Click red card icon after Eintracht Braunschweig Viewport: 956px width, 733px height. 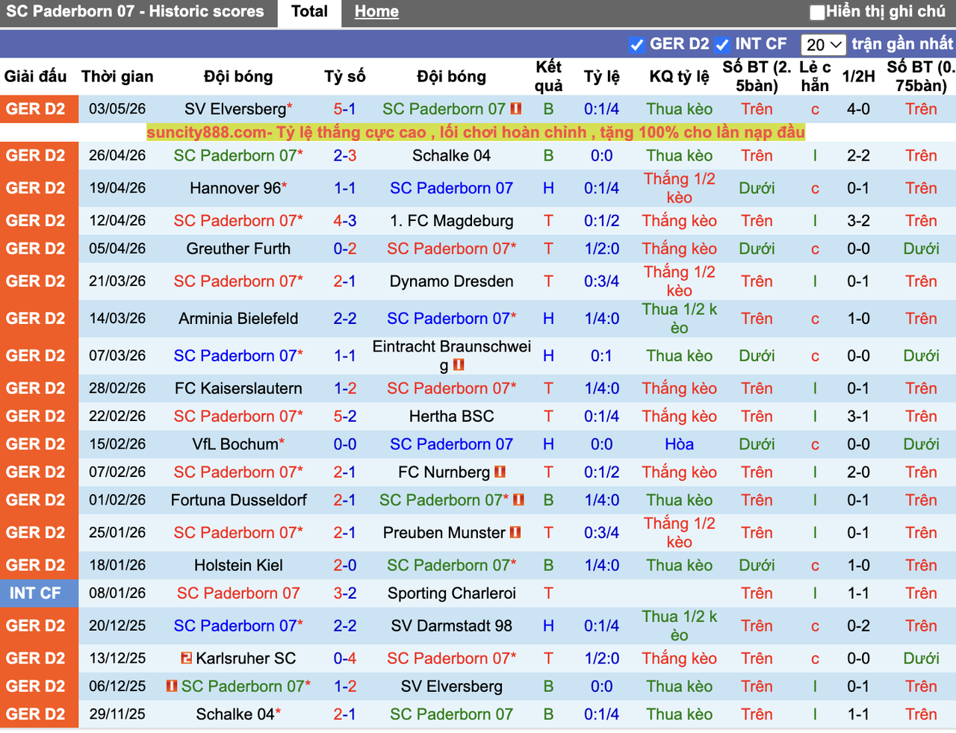(x=459, y=365)
